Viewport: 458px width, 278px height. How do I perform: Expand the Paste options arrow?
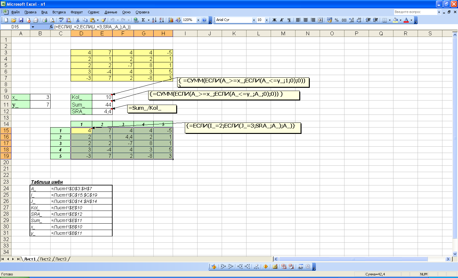pos(98,20)
